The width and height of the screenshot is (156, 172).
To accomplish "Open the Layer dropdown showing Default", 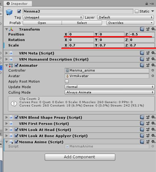I will click(x=125, y=17).
